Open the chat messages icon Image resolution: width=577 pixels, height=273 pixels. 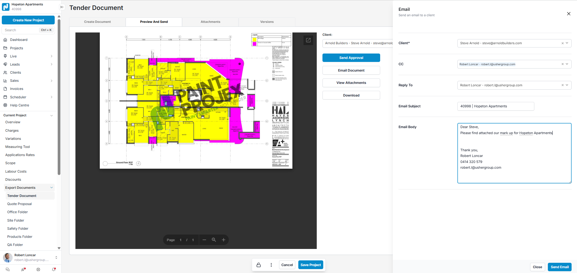point(8,269)
